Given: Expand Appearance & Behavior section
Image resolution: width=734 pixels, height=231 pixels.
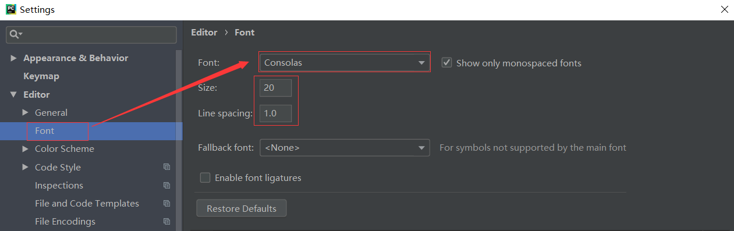Looking at the screenshot, I should pos(14,58).
